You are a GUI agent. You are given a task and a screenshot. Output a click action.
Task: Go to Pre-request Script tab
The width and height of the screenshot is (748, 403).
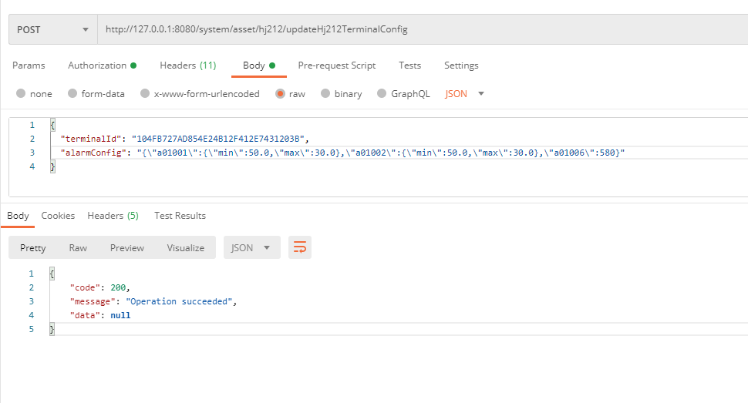pos(336,65)
